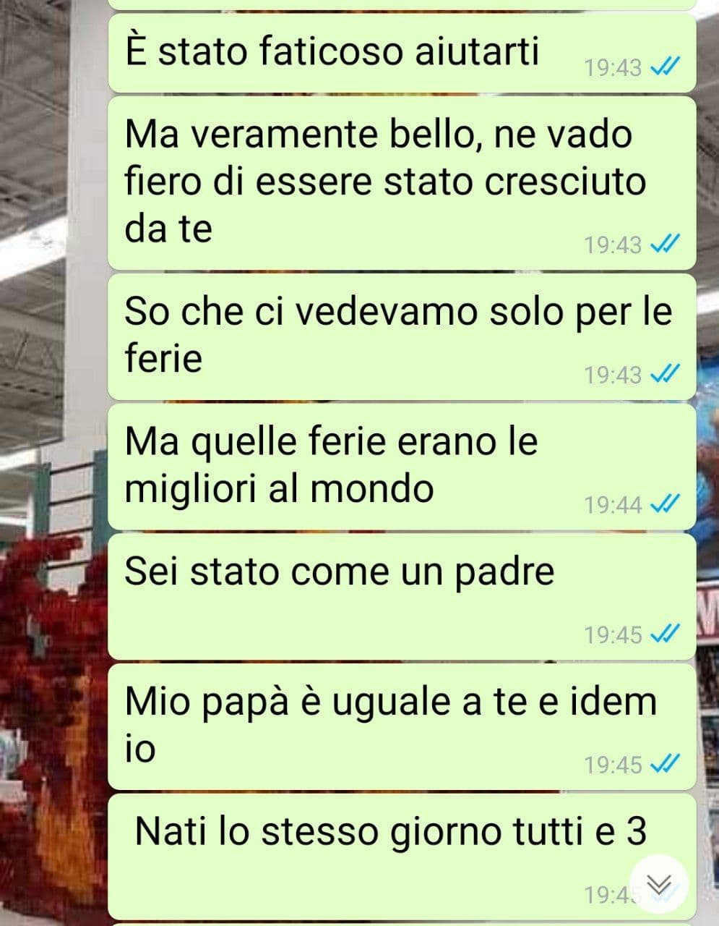
Task: Select message "So che ci vedevamo solo per le ferie"
Action: 402,337
